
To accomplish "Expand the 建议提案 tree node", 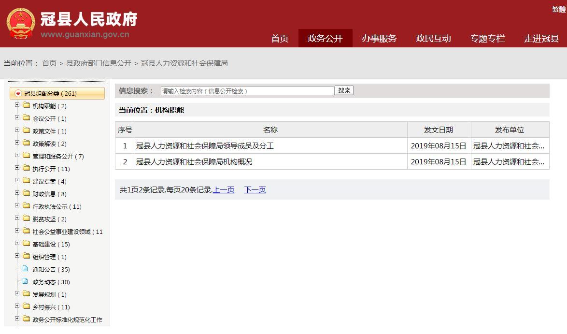I will click(17, 181).
